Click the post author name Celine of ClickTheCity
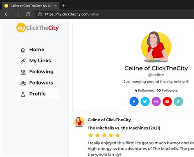The image size is (194, 157). click(x=109, y=120)
